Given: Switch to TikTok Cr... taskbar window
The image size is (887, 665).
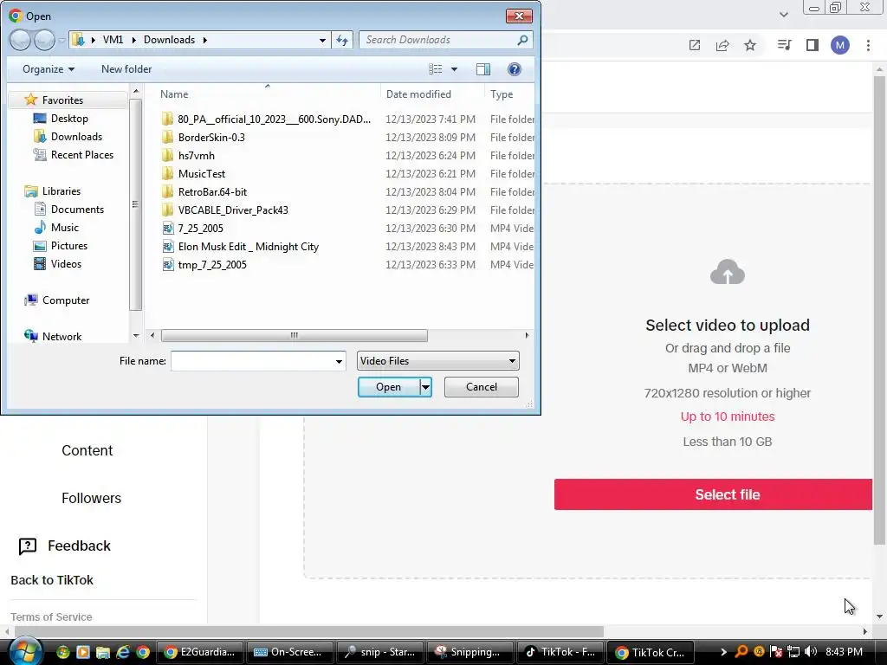Looking at the screenshot, I should click(x=649, y=652).
